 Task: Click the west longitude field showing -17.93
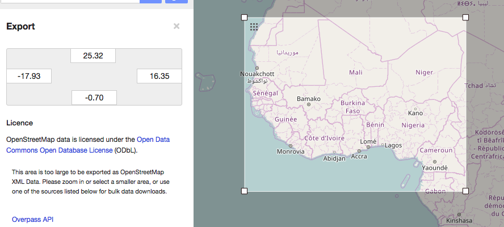coord(29,77)
